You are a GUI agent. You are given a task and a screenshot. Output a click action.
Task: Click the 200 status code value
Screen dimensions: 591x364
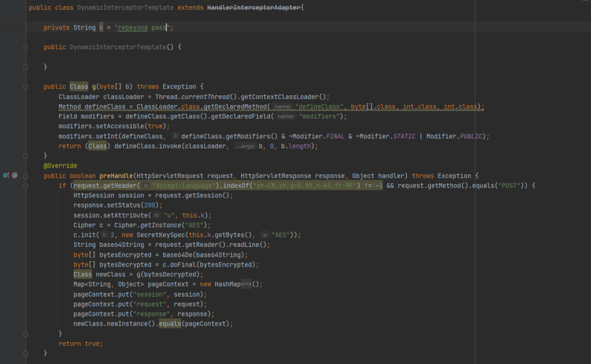[x=149, y=205]
